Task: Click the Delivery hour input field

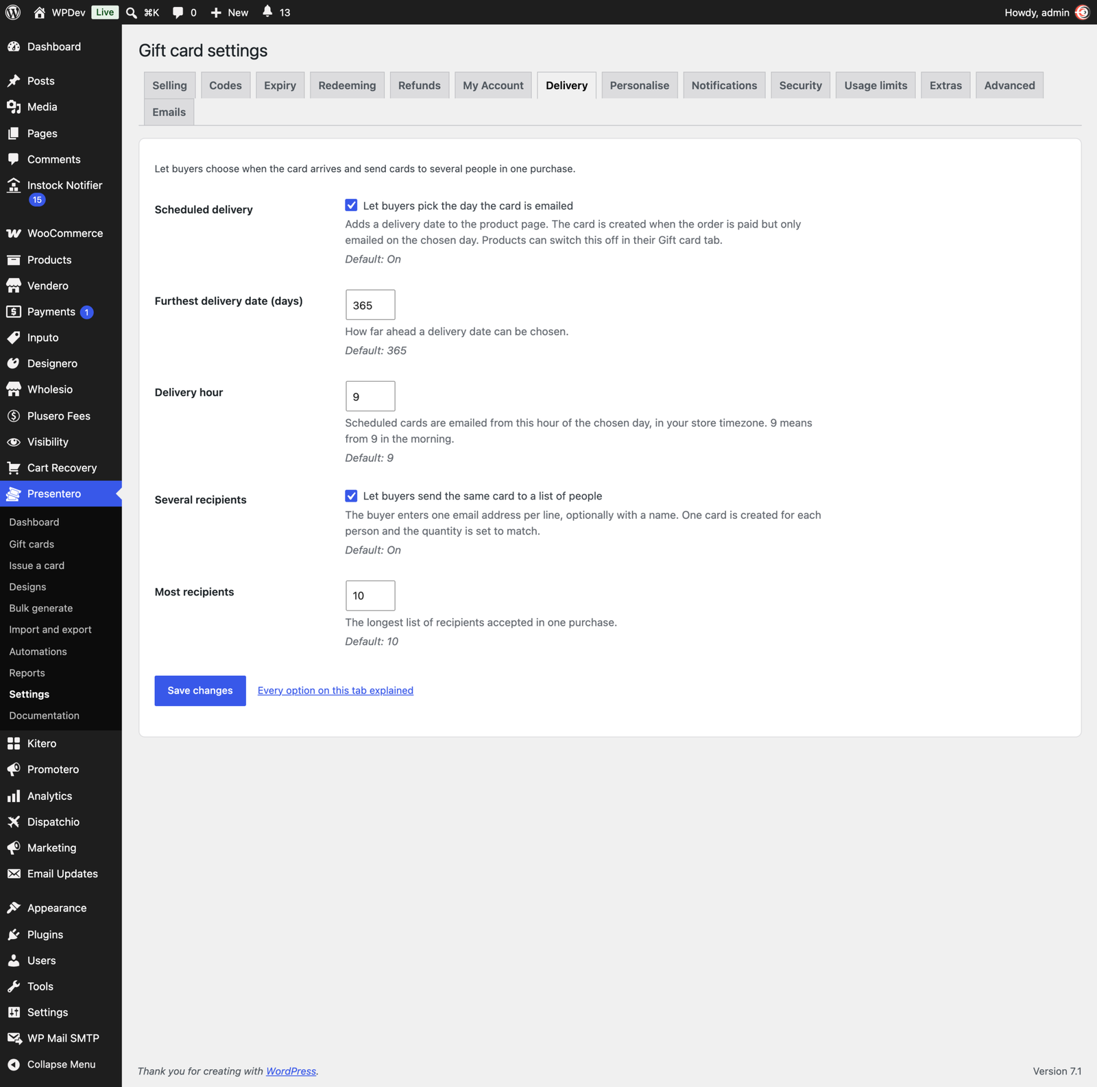Action: tap(370, 396)
